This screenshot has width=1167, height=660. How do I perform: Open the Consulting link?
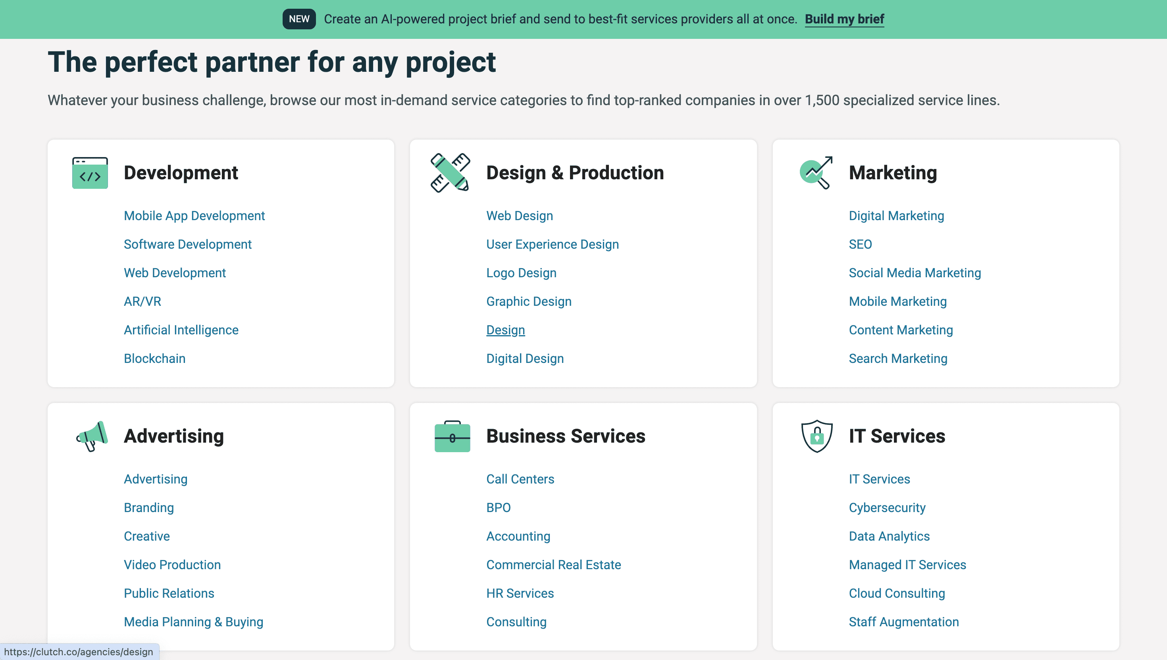click(x=516, y=622)
